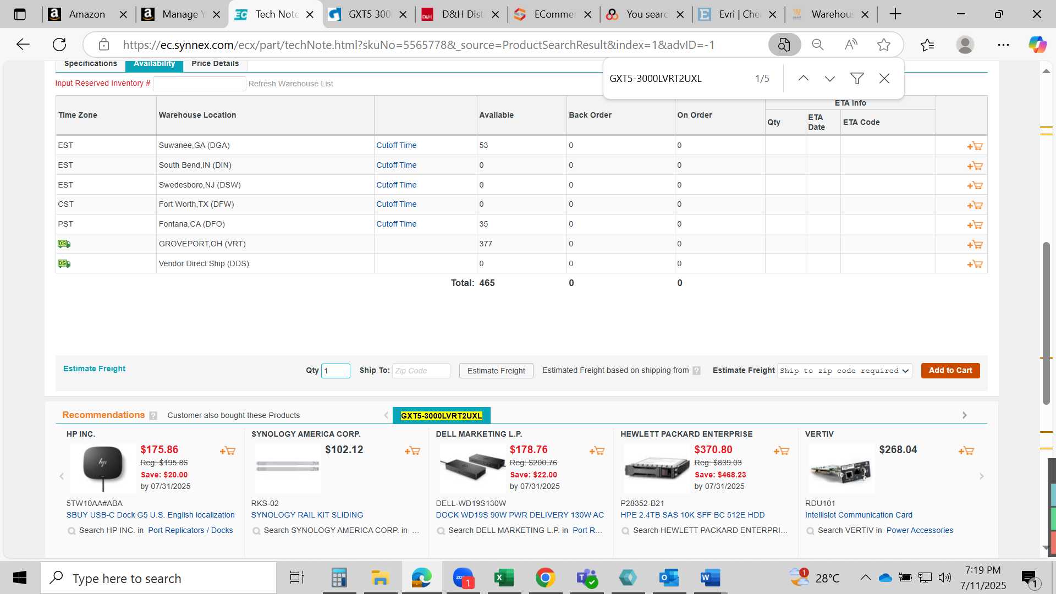Click the Add to Cart button
The image size is (1056, 594).
pyautogui.click(x=950, y=371)
